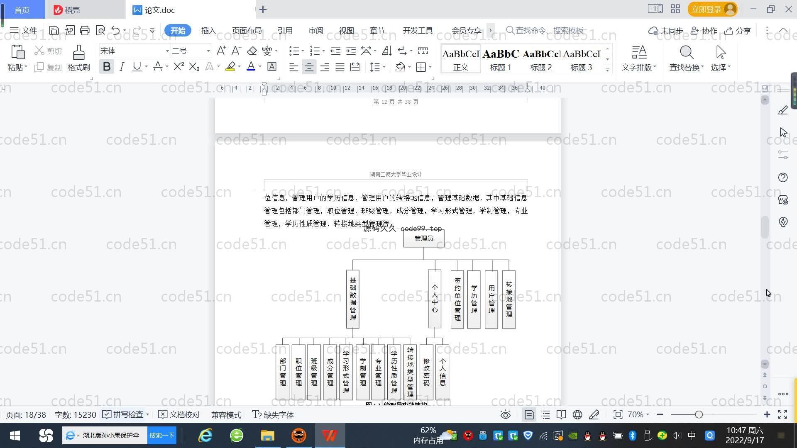Open the 审阅 ribbon tab

point(315,30)
